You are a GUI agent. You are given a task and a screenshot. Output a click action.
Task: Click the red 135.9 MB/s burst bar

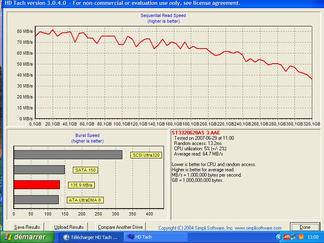(37, 185)
